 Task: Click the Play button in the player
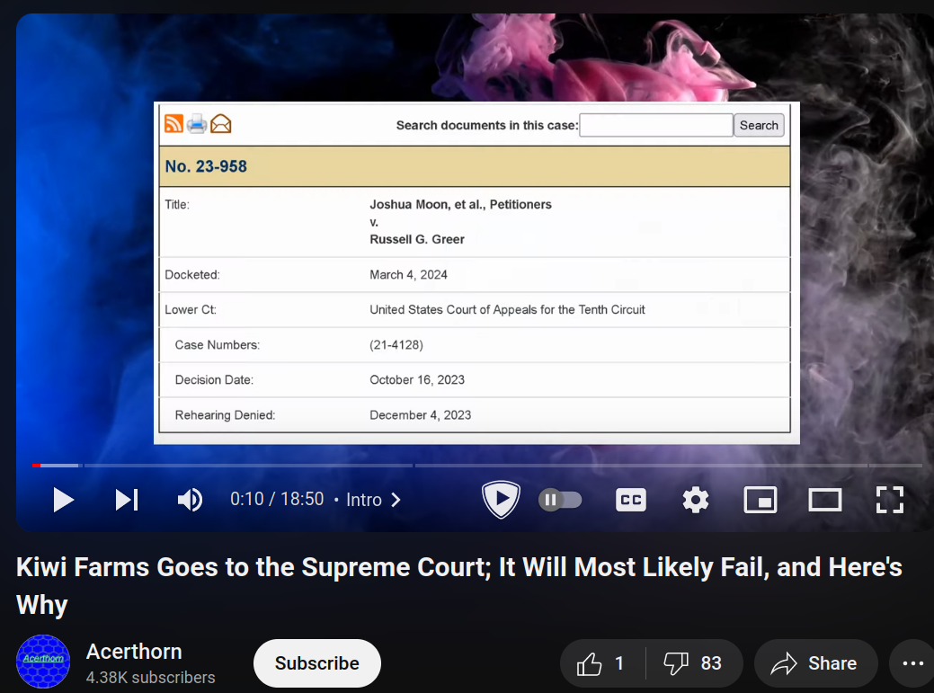tap(63, 500)
